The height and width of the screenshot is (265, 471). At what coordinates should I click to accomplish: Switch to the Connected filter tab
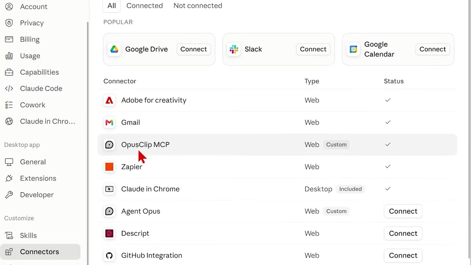145,6
